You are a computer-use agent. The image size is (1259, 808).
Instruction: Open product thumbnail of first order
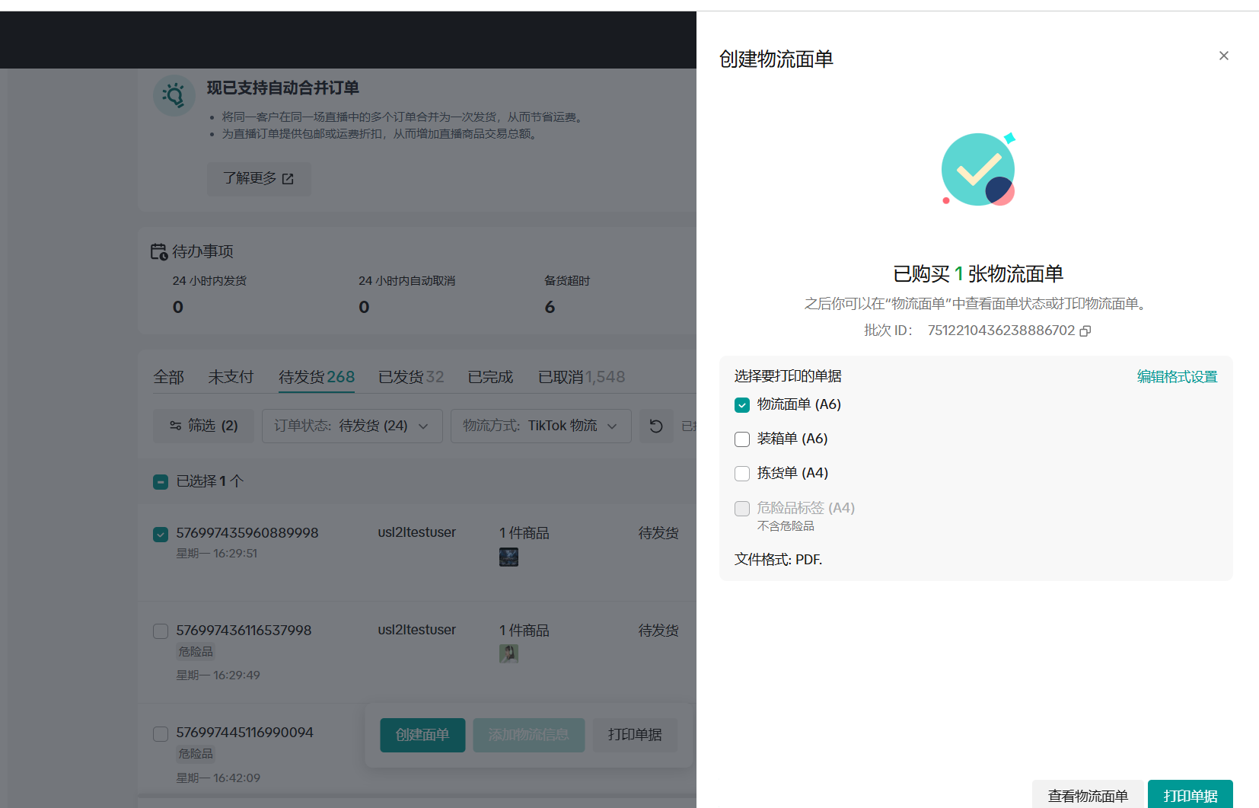[x=508, y=557]
